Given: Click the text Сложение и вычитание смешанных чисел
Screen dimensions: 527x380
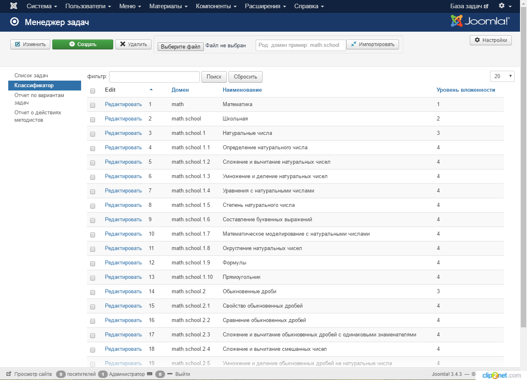Looking at the screenshot, I should coord(275,349).
